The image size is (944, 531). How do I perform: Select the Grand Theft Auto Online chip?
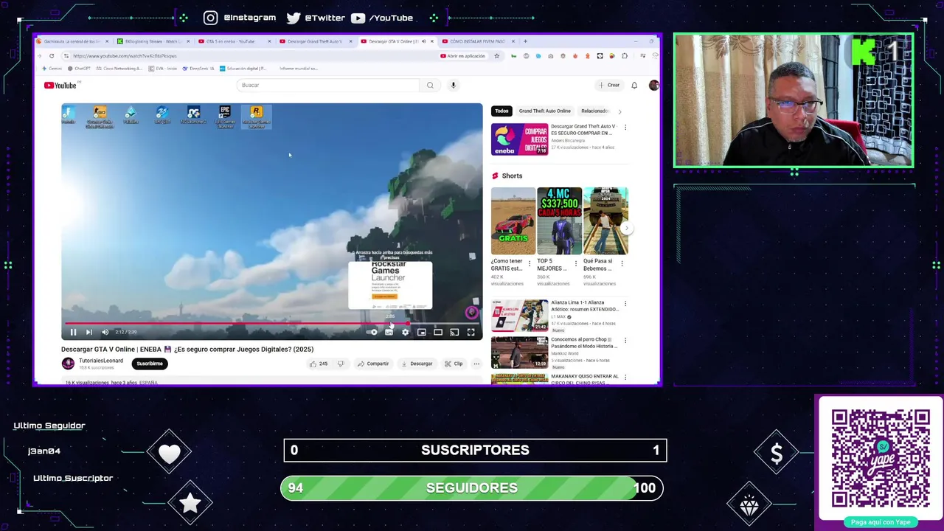tap(544, 111)
